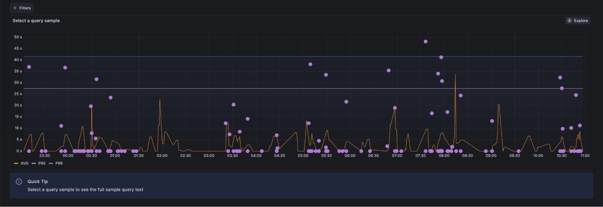Viewport: 603px width, 207px height.
Task: Select the 32 s query sample near 10:30
Action: 560,78
